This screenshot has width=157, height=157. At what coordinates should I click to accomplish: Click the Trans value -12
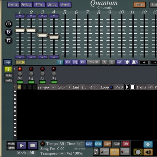pos(150,87)
